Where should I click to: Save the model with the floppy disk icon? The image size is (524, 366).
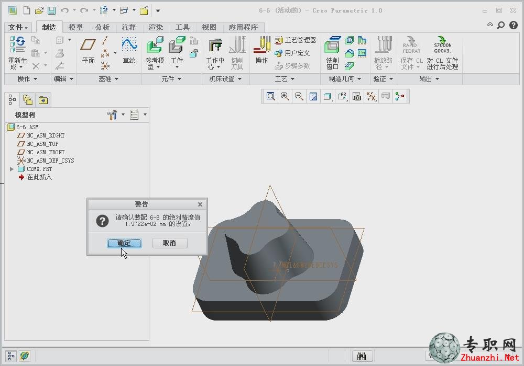click(51, 10)
